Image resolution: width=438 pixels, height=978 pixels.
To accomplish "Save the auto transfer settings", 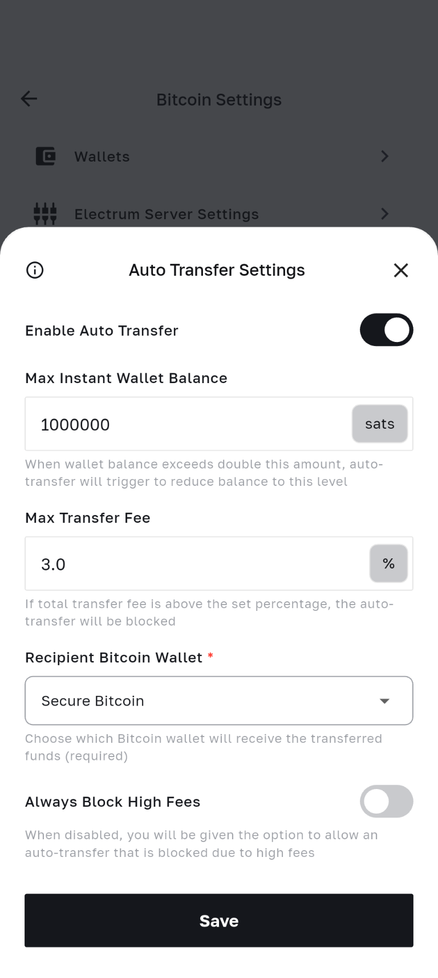I will tap(219, 920).
